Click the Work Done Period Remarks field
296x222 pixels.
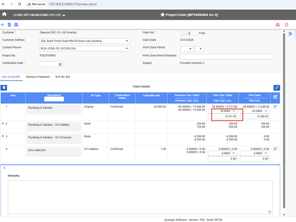pos(227,57)
